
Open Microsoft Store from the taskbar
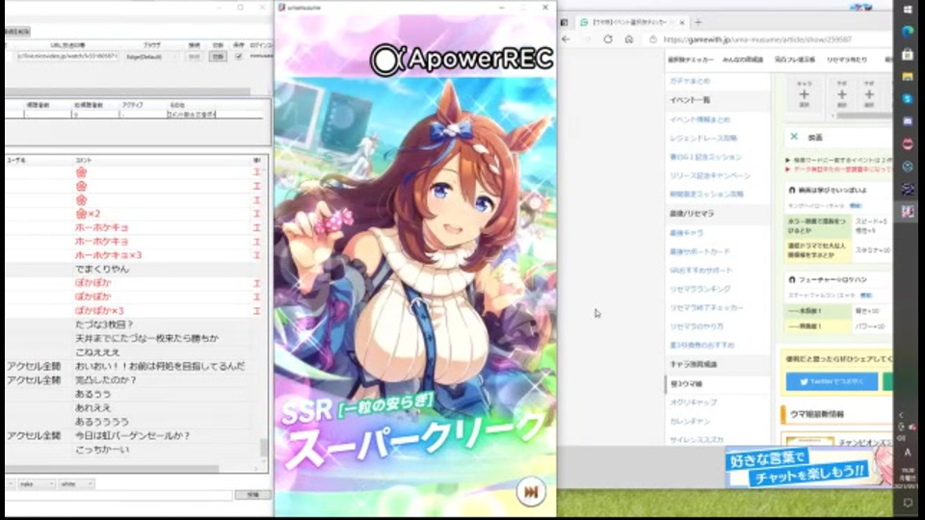[x=908, y=54]
